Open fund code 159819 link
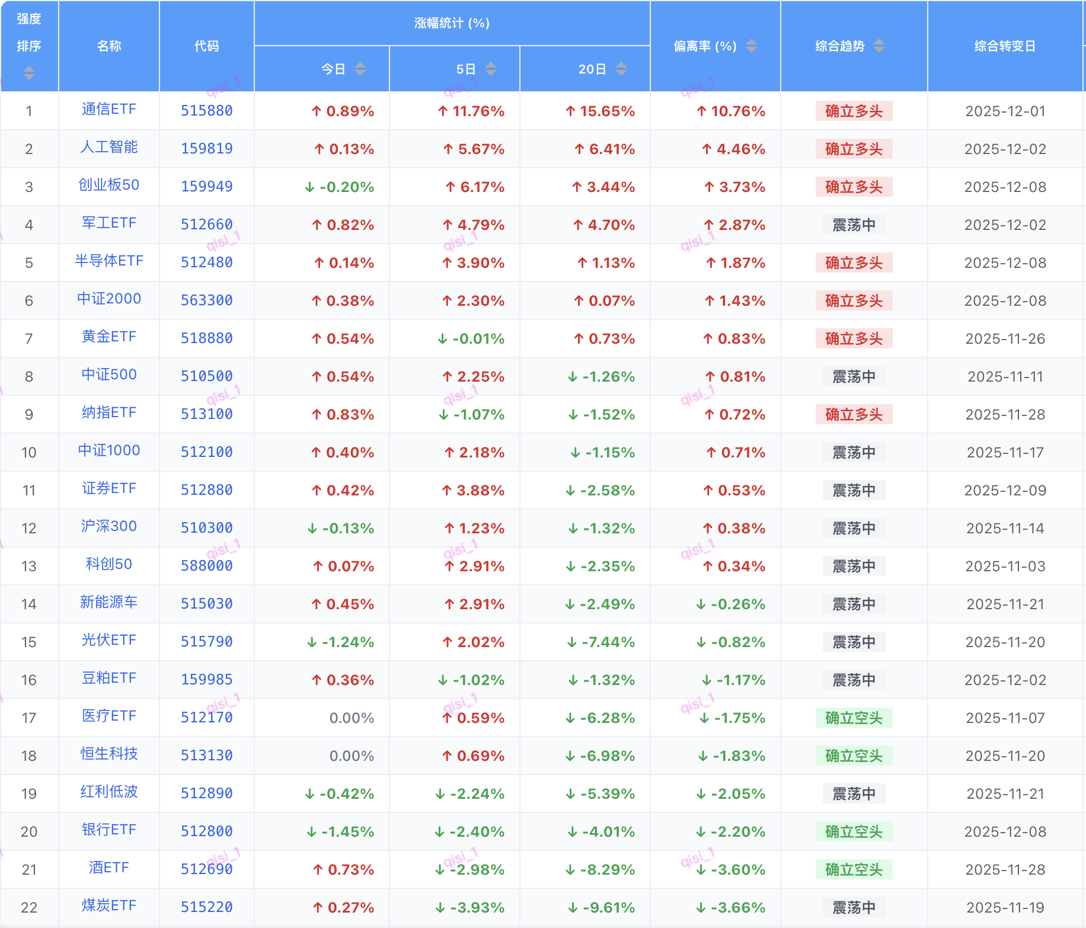Viewport: 1086px width, 928px height. click(206, 149)
